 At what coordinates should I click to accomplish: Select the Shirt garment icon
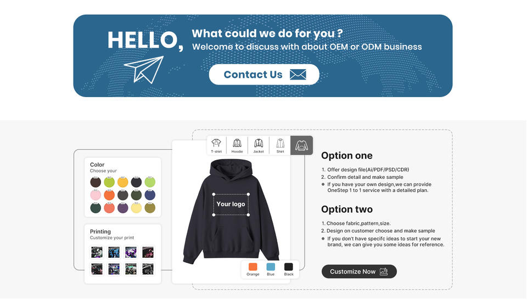[281, 145]
